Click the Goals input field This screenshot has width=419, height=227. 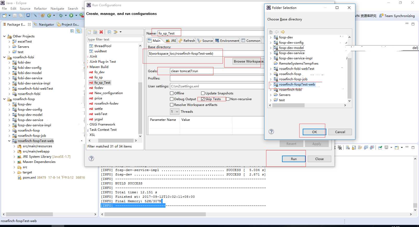point(217,71)
